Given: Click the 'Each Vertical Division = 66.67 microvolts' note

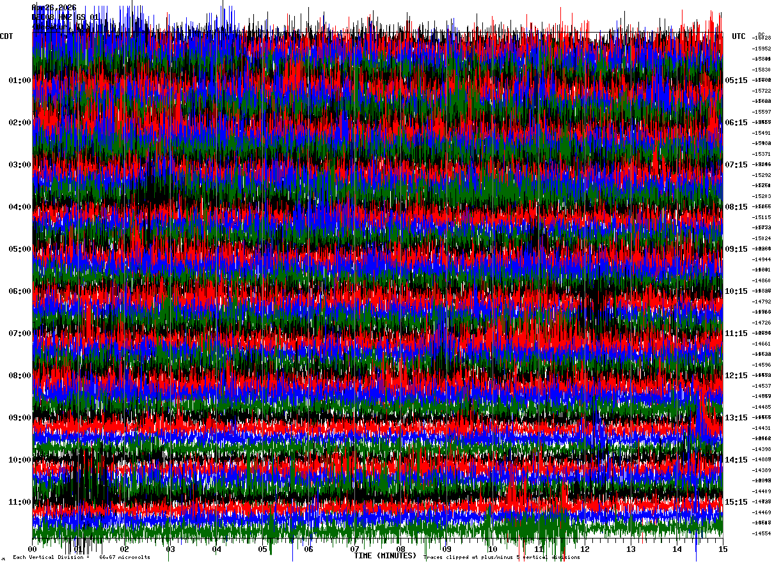Looking at the screenshot, I should pyautogui.click(x=82, y=558).
